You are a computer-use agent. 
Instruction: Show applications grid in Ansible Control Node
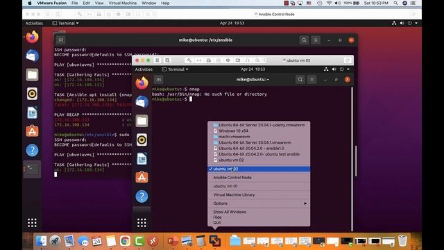(x=33, y=222)
